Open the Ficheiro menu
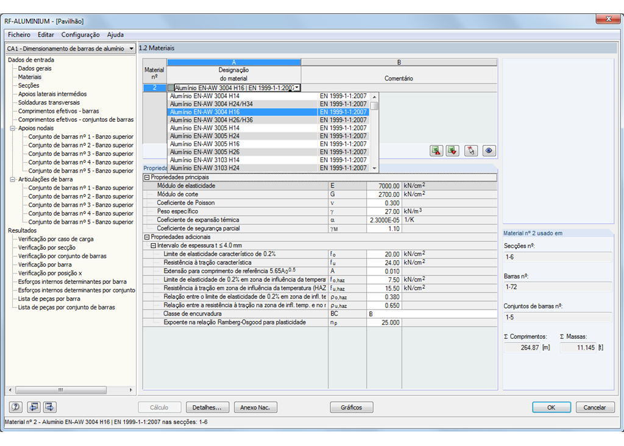 [x=19, y=35]
